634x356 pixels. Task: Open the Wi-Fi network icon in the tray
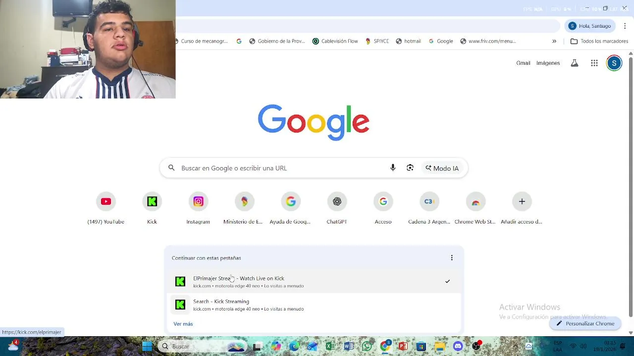tap(573, 346)
